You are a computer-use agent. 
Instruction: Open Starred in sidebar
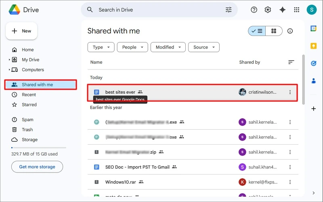click(x=29, y=105)
